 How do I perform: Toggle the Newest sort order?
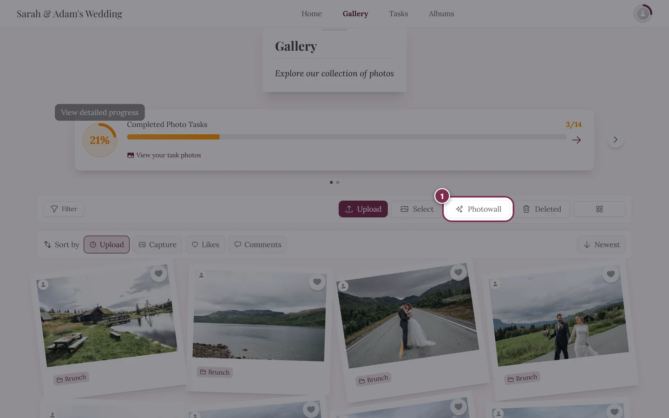[601, 245]
